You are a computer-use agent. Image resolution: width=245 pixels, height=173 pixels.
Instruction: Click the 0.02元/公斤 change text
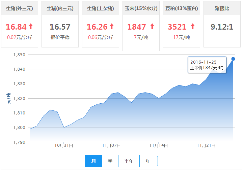click(20, 37)
